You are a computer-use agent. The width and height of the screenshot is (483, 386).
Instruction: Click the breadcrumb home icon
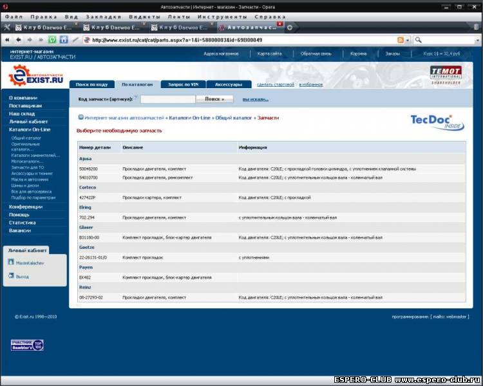(80, 117)
